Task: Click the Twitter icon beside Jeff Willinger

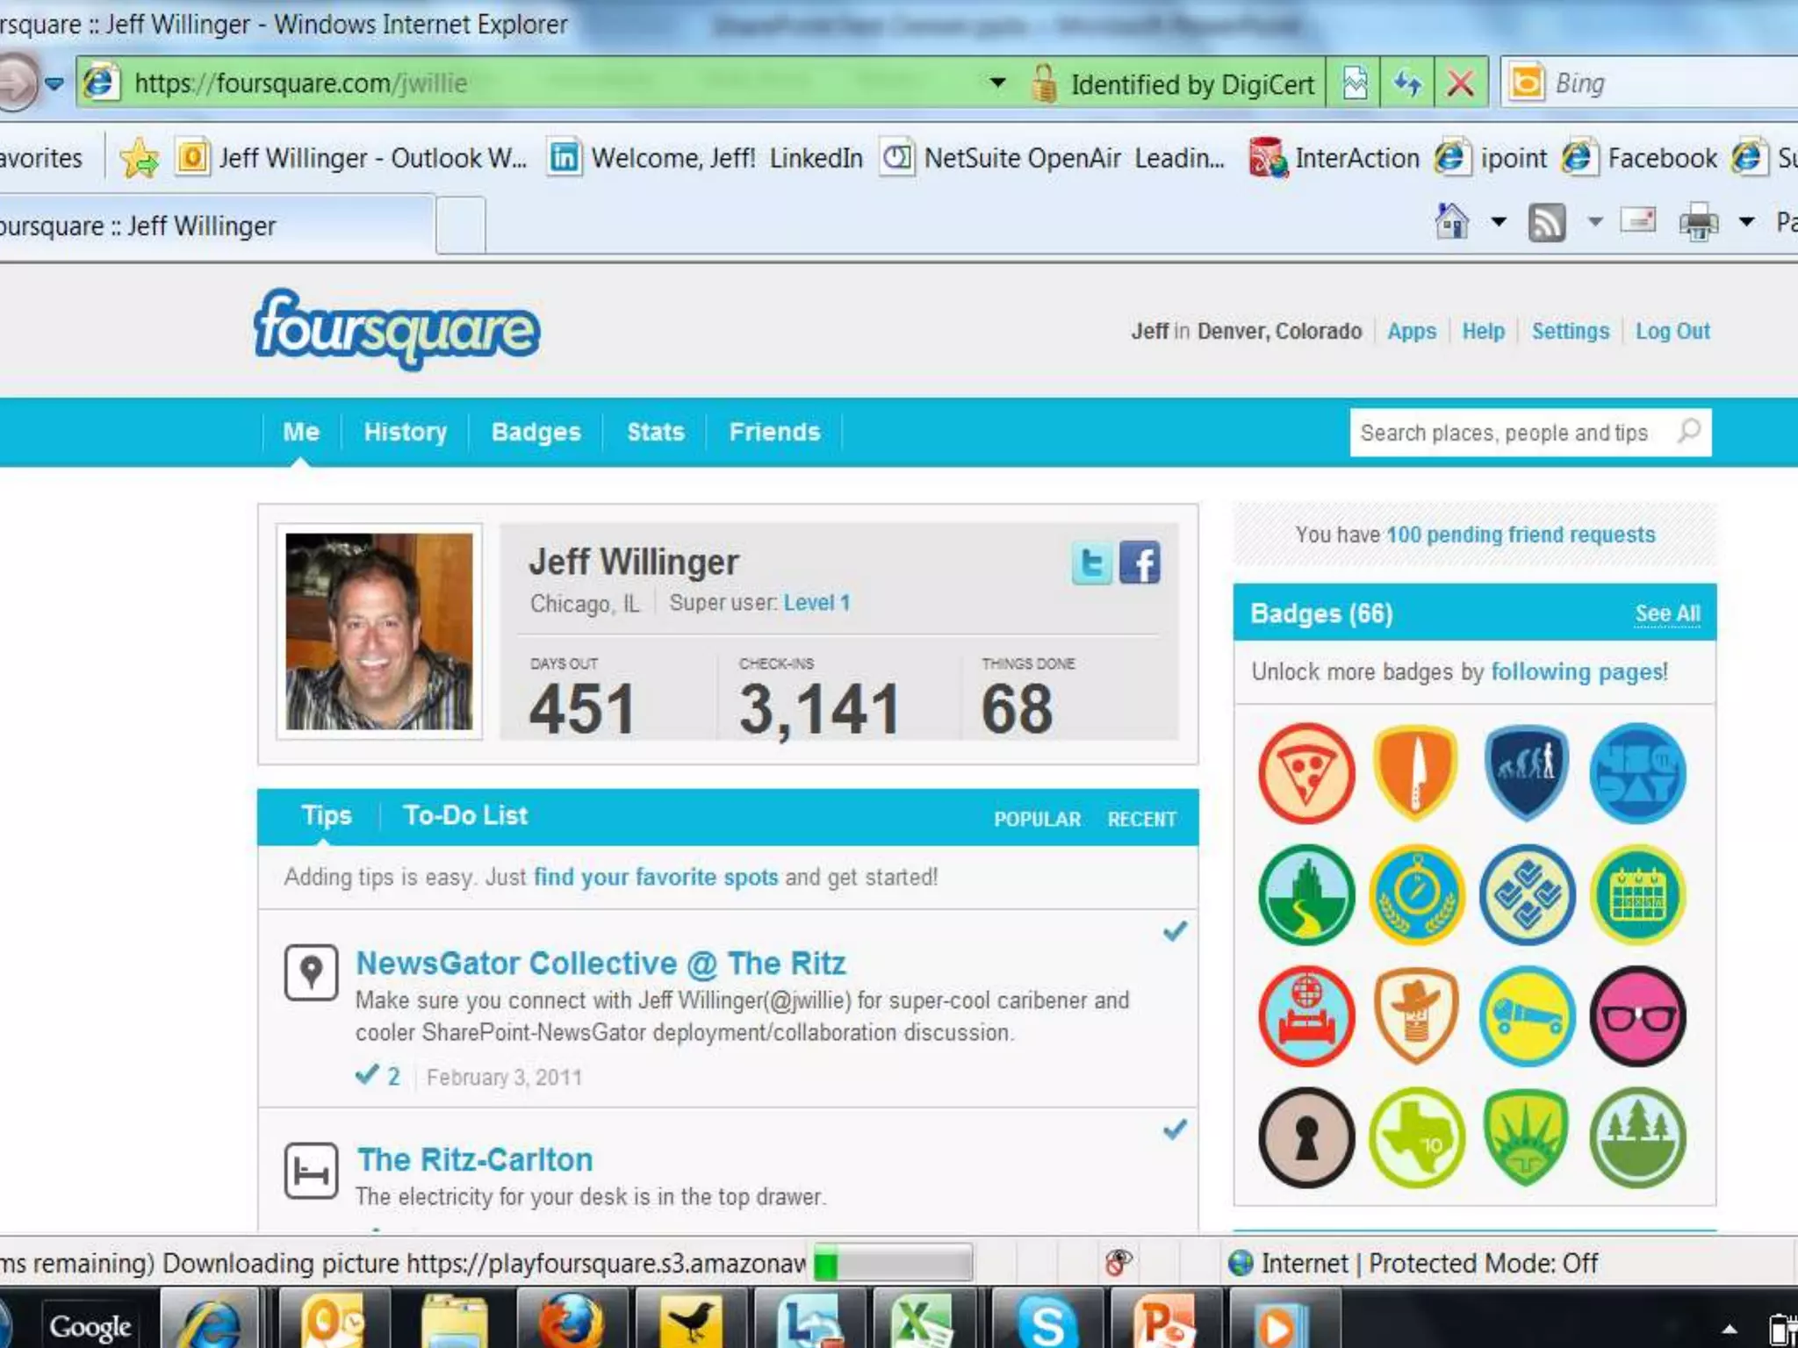Action: (1091, 563)
